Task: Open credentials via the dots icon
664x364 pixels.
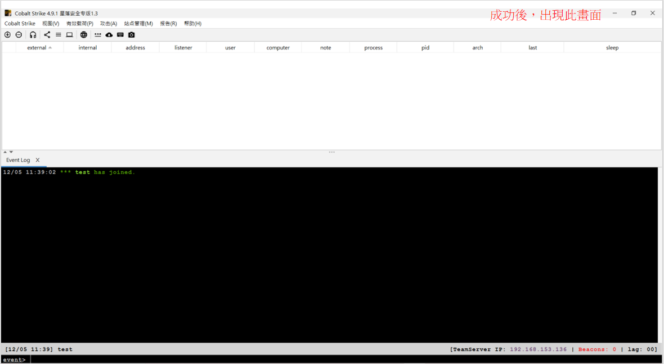Action: pyautogui.click(x=98, y=35)
